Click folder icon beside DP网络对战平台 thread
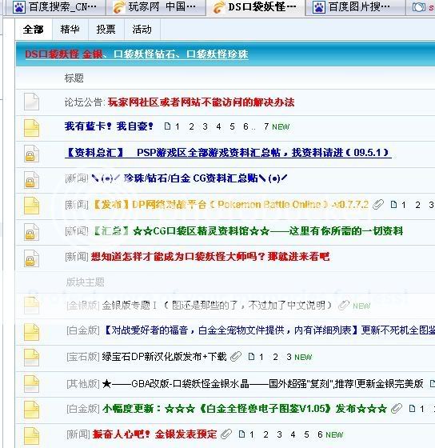 click(31, 206)
